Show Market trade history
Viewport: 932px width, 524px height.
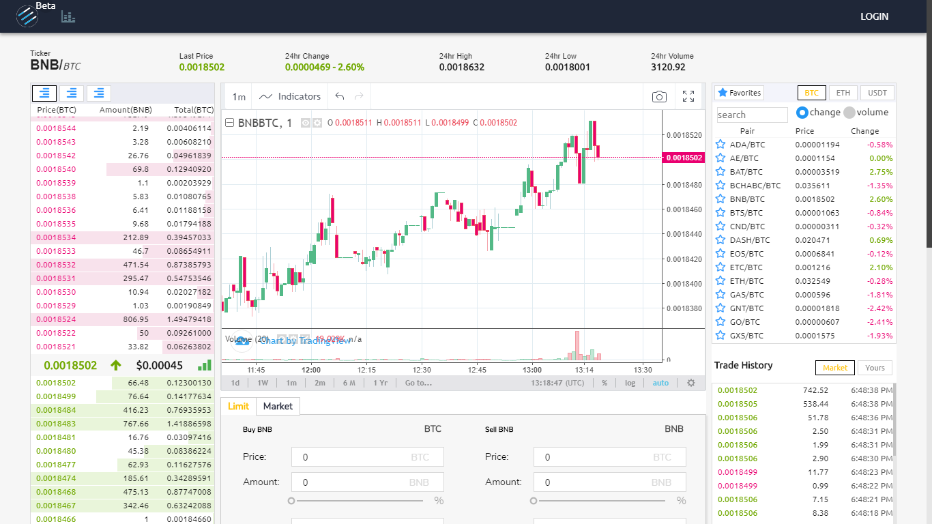(835, 368)
